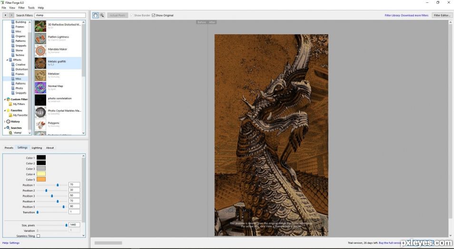Toggle the Show Border checkbox
The image size is (454, 249).
132,15
